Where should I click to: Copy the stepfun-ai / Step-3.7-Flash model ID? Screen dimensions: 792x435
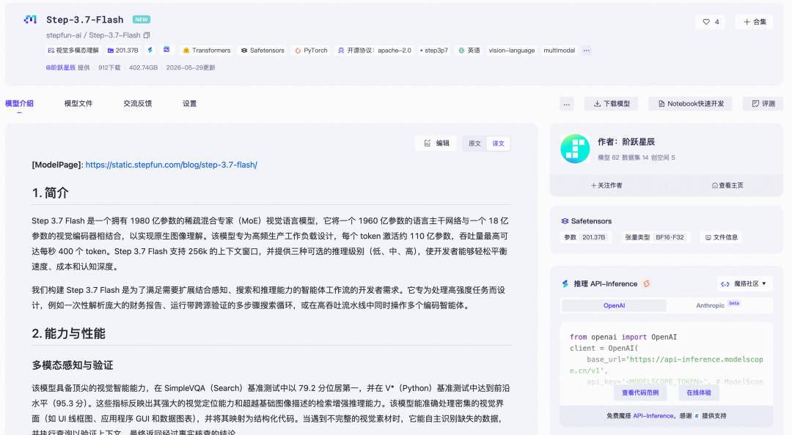coord(147,35)
